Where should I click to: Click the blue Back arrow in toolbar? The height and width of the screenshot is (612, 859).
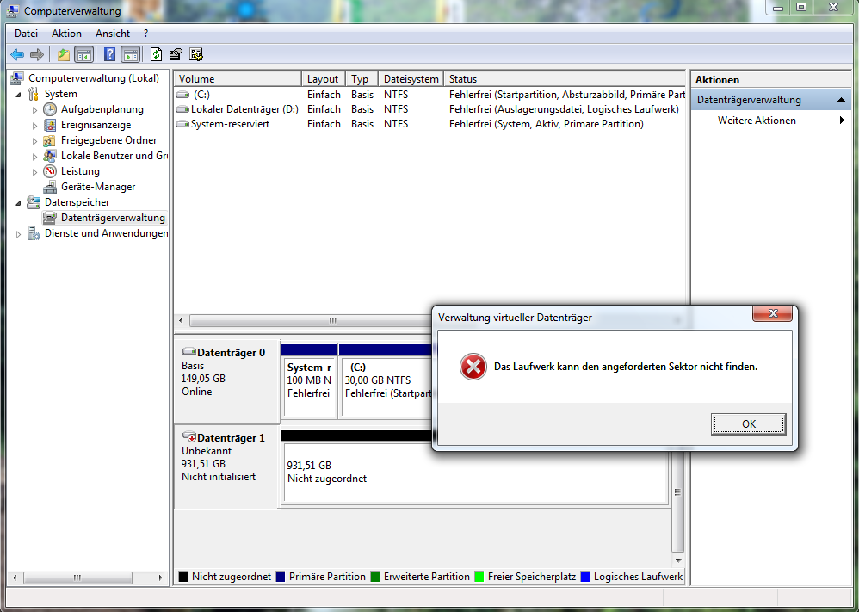17,54
